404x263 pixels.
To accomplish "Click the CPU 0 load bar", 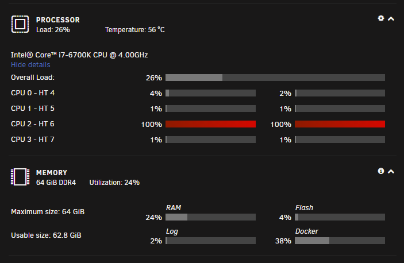I will pos(210,93).
